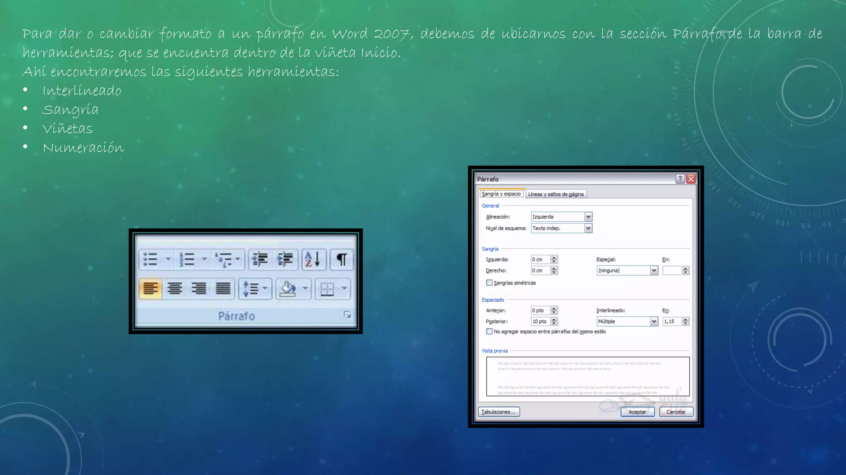Click the Bullets list icon
Screen dimensions: 846x475
click(x=150, y=259)
